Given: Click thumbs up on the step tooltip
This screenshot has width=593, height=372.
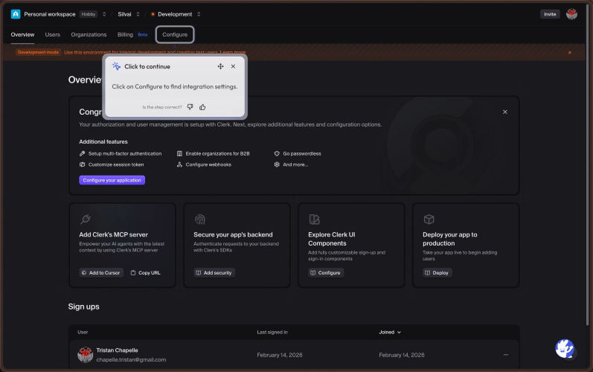Looking at the screenshot, I should coord(202,107).
